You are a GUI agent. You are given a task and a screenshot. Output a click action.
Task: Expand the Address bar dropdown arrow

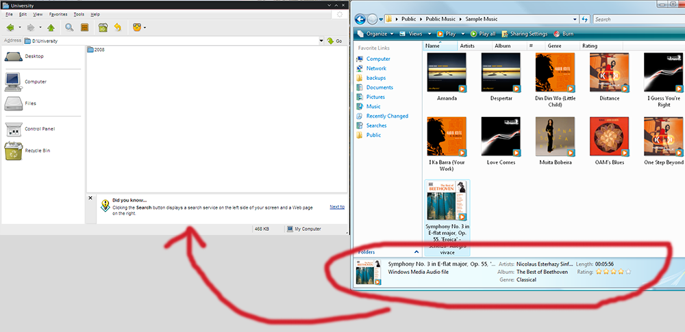pyautogui.click(x=321, y=41)
